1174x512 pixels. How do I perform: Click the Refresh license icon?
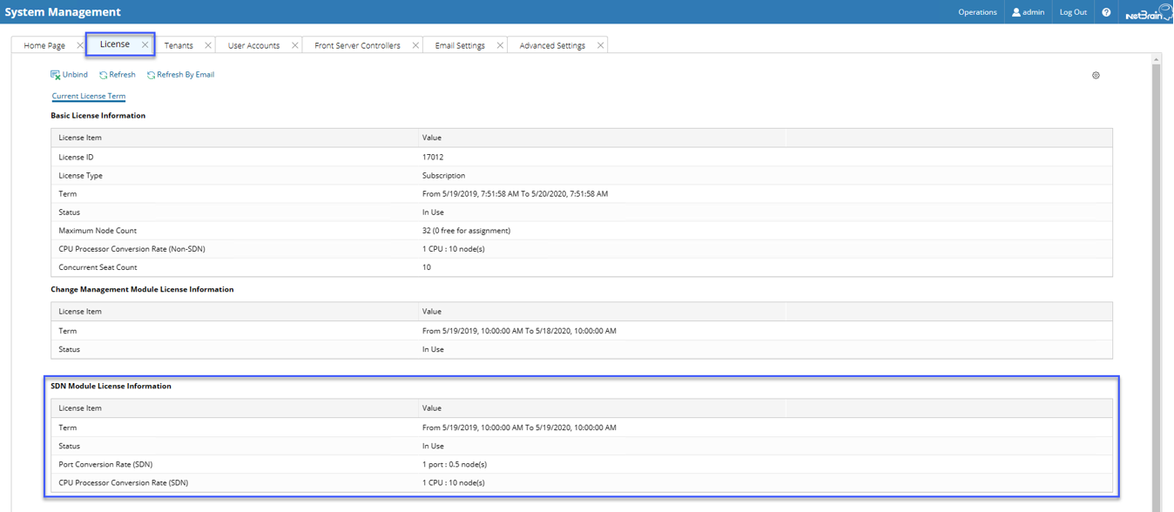(x=104, y=75)
